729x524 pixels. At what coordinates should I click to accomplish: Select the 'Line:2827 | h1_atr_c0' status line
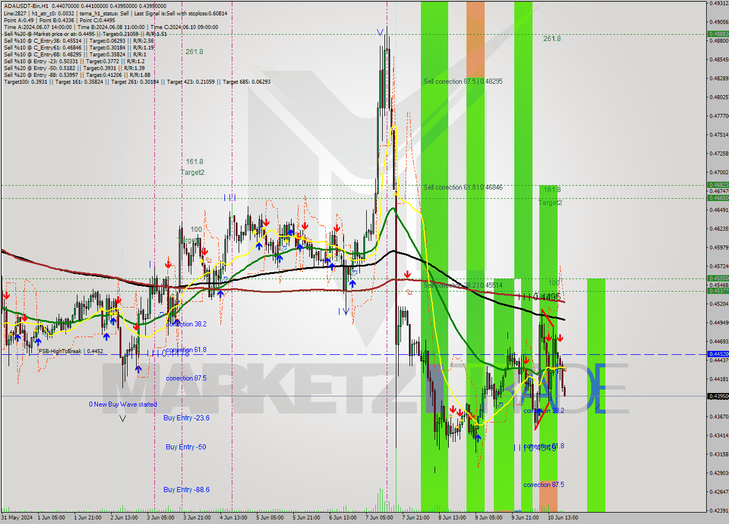115,13
